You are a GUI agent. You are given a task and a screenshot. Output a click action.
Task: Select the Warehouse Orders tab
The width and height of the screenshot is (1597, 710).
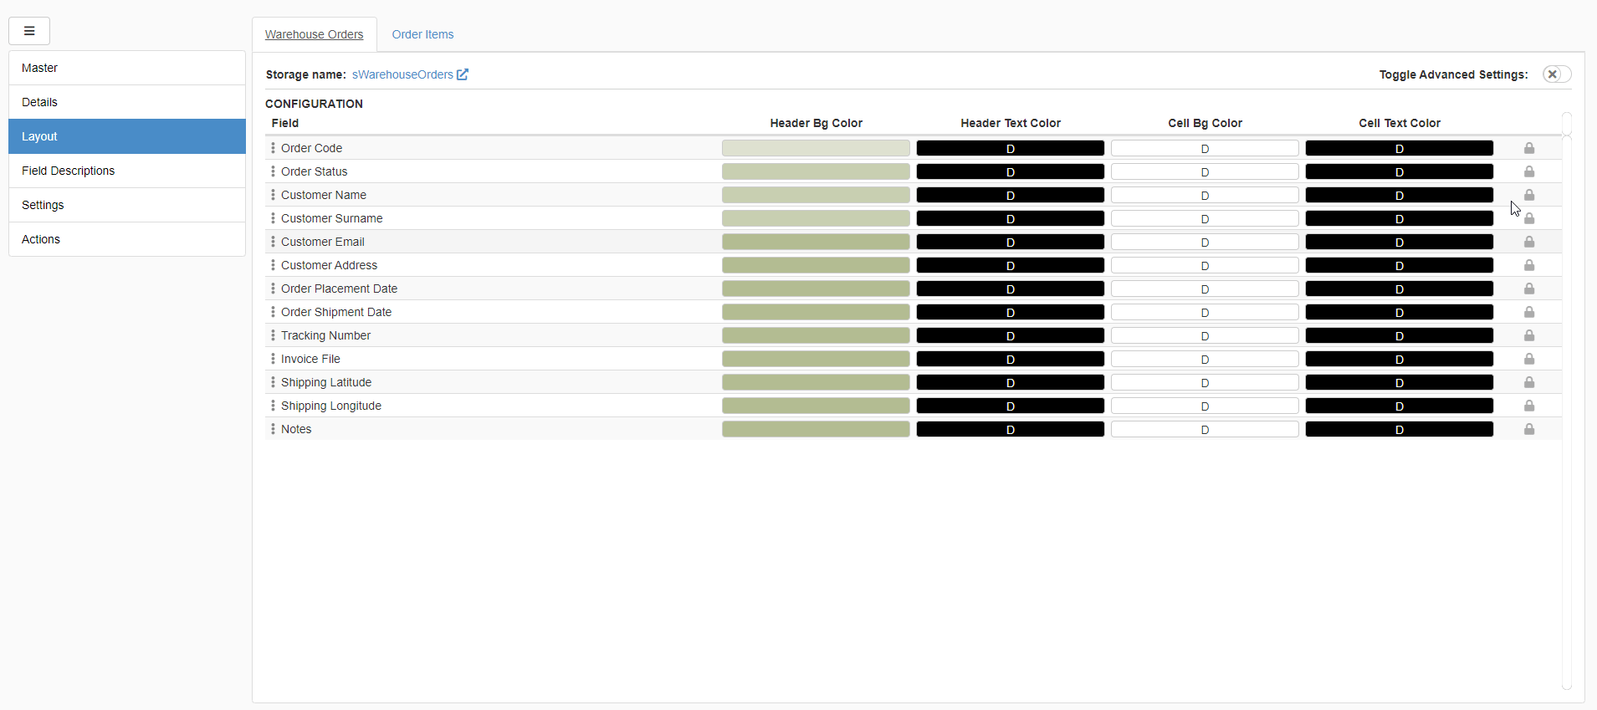(314, 34)
